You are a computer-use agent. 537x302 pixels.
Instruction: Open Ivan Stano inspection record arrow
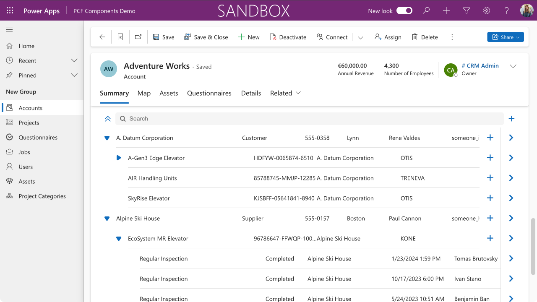(x=511, y=279)
